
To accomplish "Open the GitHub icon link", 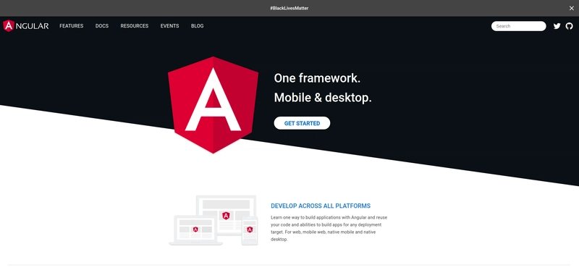I will click(x=570, y=26).
